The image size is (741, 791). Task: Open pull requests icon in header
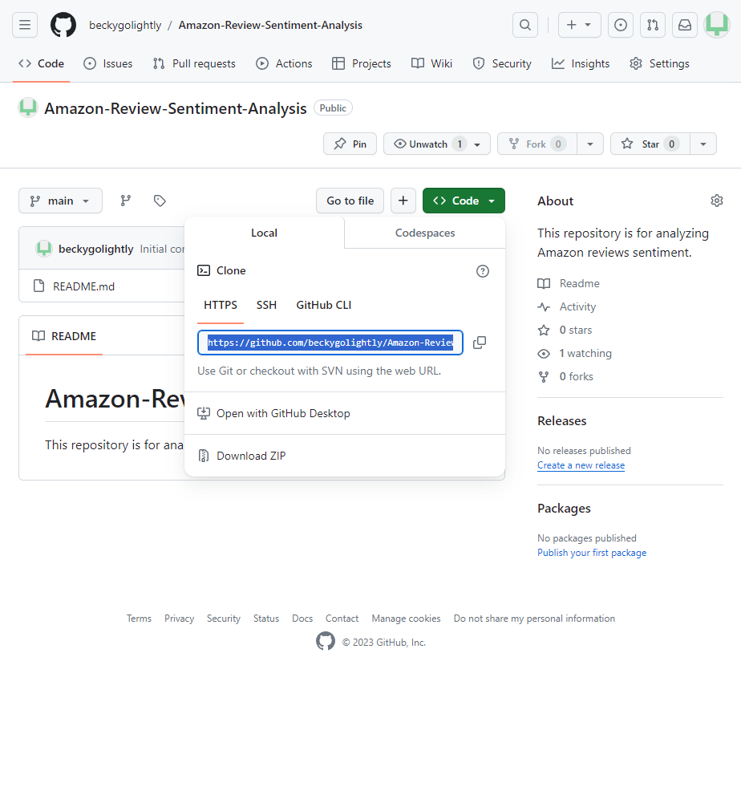[653, 25]
